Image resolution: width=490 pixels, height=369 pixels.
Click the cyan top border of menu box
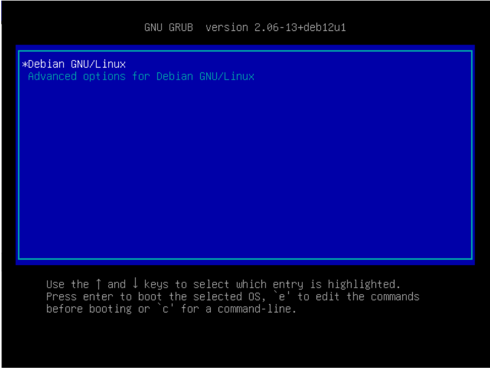(x=245, y=51)
